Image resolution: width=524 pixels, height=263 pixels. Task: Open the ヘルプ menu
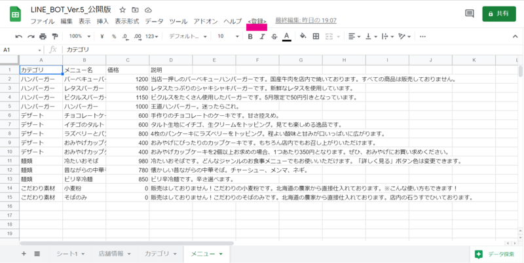pos(233,22)
